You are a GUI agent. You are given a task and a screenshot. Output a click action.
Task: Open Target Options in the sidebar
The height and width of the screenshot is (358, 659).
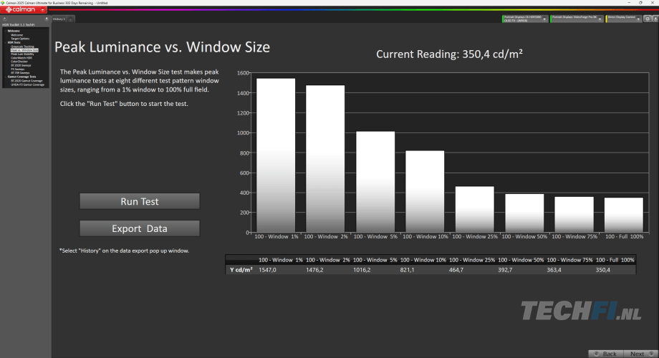[x=20, y=39]
